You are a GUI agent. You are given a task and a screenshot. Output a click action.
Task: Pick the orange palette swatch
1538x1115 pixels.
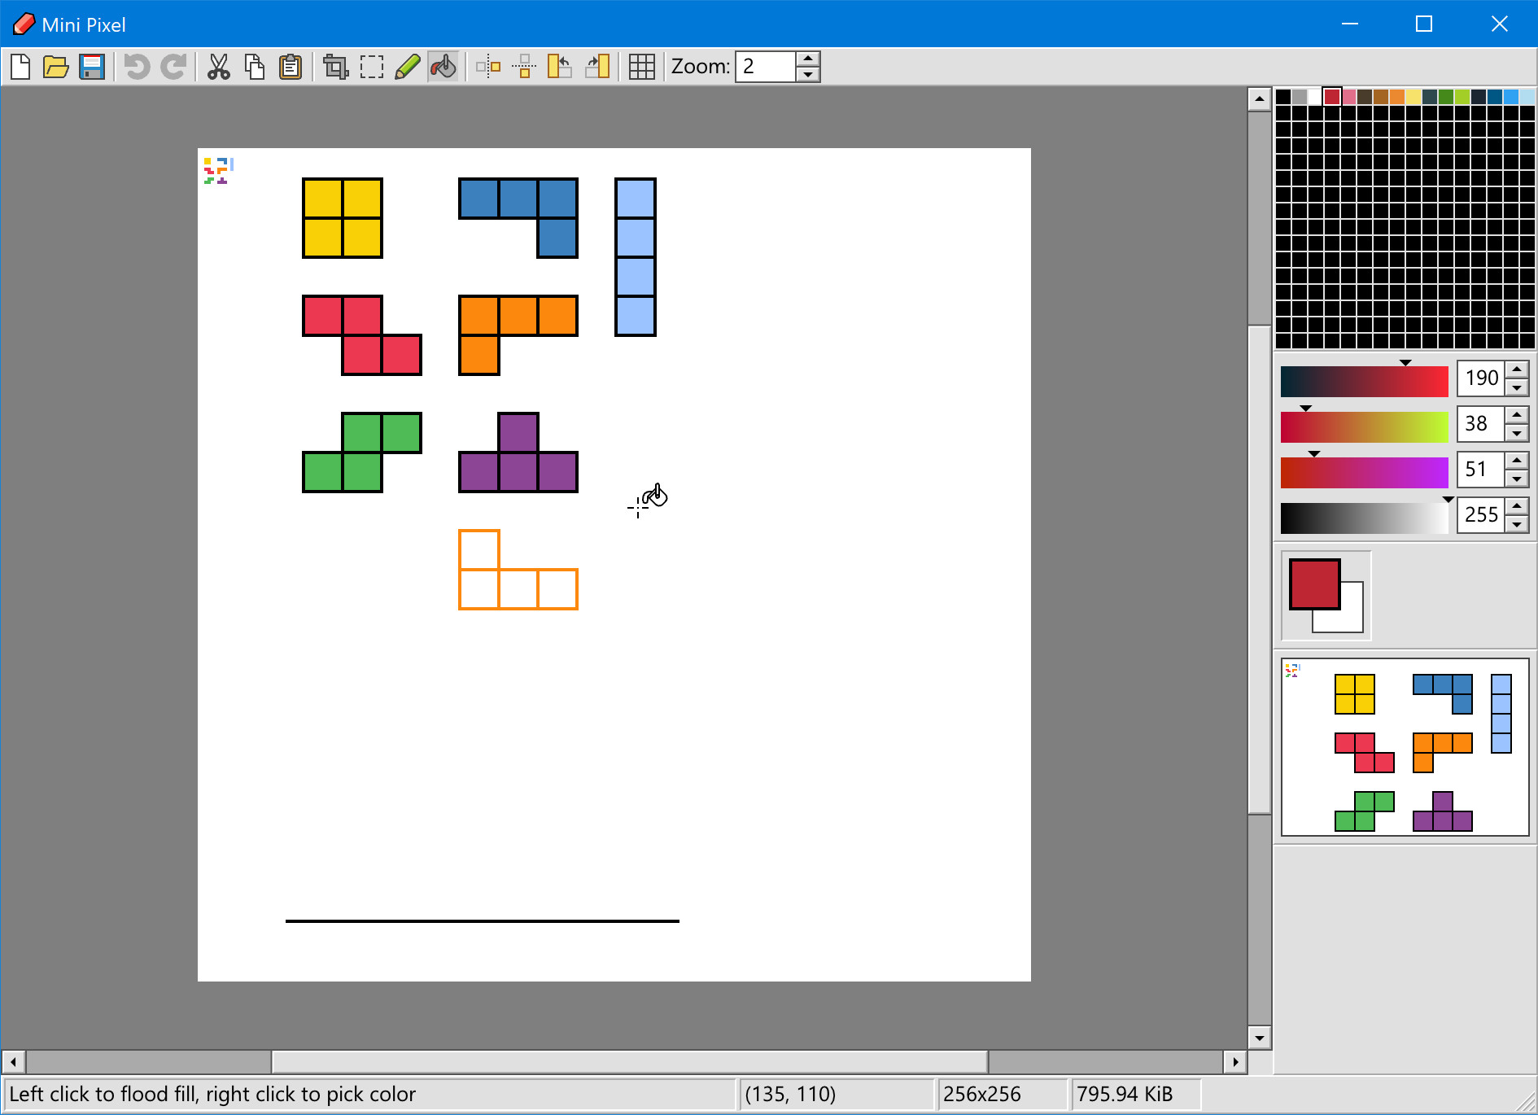[x=1397, y=97]
